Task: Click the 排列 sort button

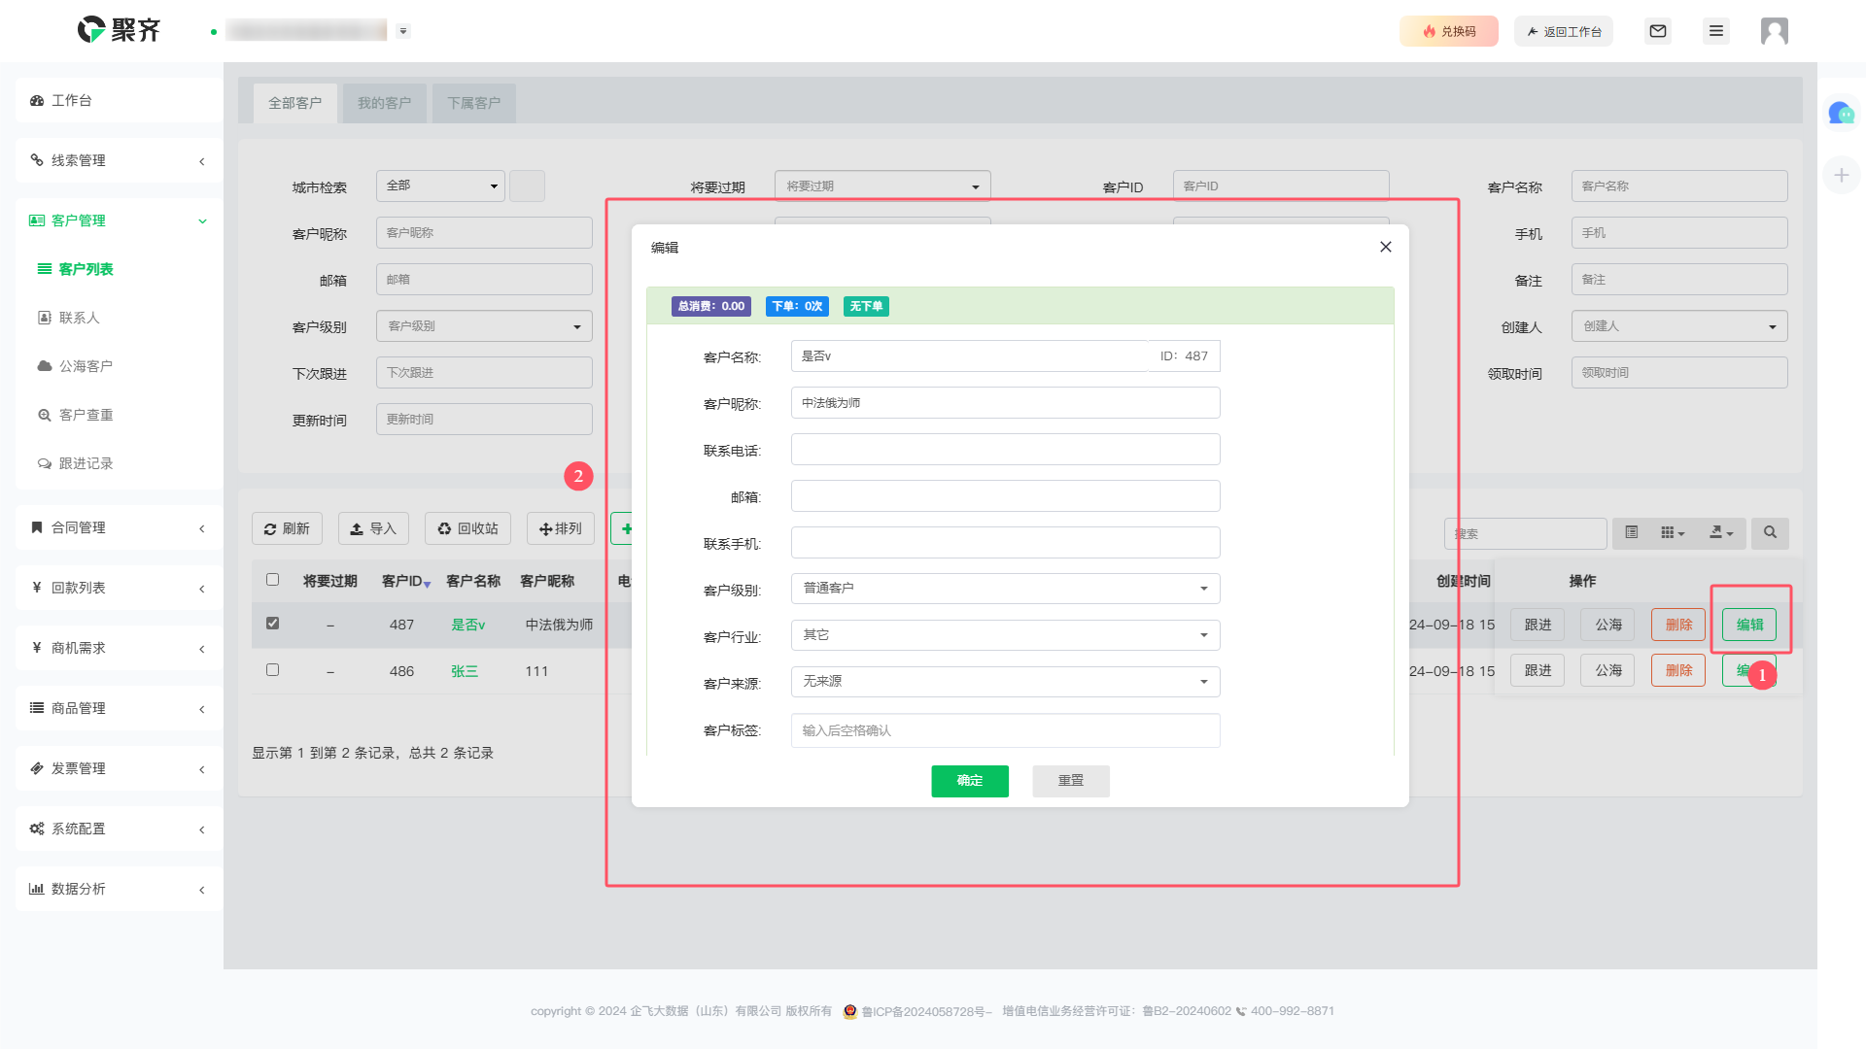Action: tap(561, 528)
